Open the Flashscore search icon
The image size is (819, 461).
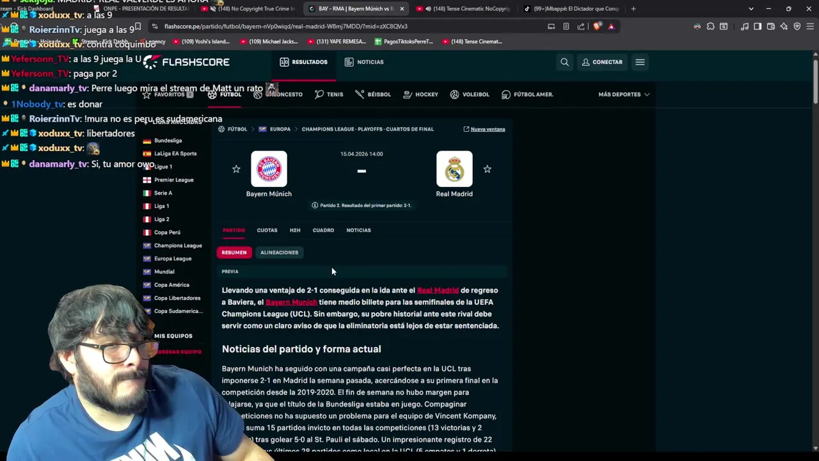pyautogui.click(x=564, y=62)
